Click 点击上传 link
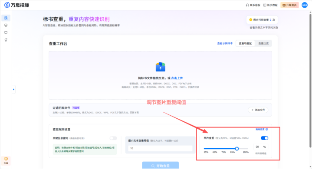 click(x=177, y=78)
